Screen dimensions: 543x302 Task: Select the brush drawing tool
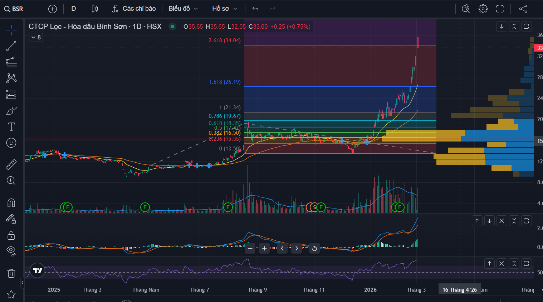[x=11, y=111]
